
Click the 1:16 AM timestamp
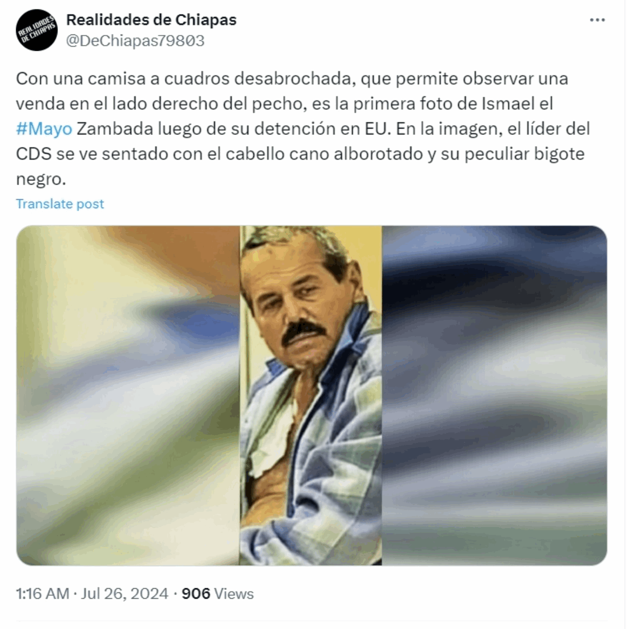(x=42, y=594)
